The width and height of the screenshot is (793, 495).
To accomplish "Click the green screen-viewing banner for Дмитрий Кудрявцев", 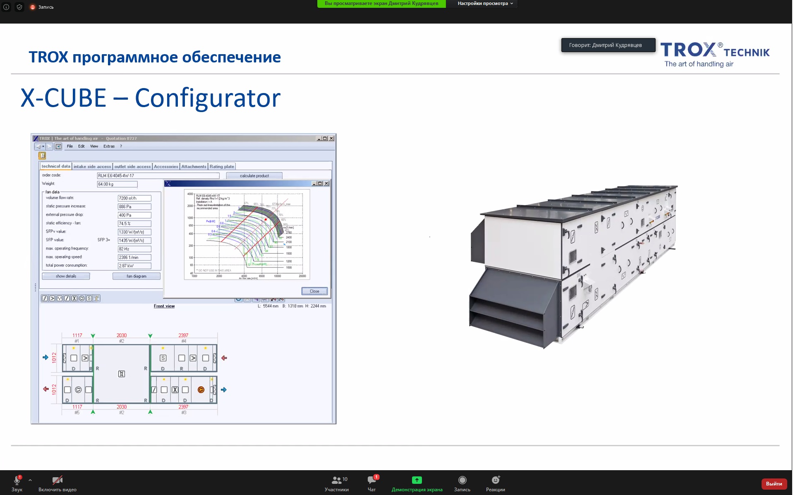I will [x=381, y=3].
